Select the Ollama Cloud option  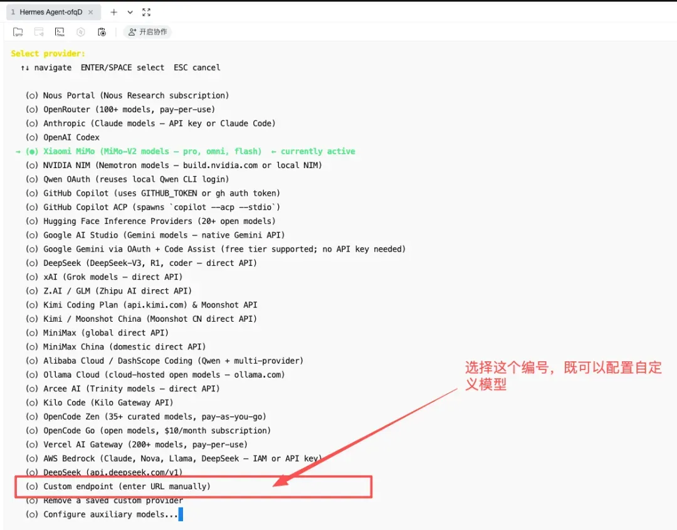coord(155,374)
